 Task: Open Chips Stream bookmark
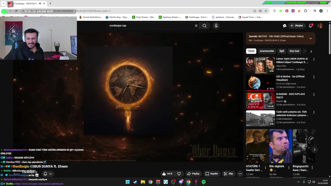[144, 17]
